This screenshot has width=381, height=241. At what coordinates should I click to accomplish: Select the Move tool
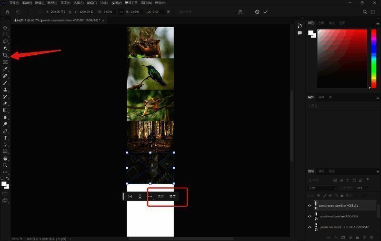click(x=5, y=28)
